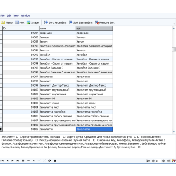Select ID cell 10090
The image size is (176, 176).
21,46
